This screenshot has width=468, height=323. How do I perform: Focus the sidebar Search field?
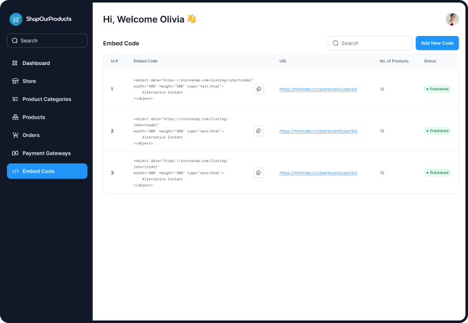click(47, 40)
